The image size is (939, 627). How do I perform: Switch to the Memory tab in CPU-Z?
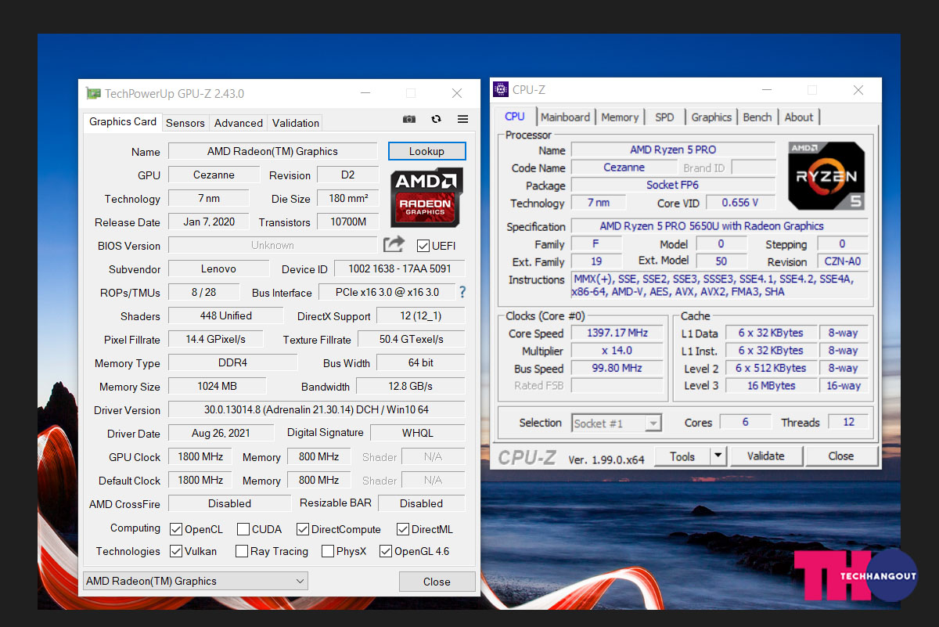click(620, 117)
